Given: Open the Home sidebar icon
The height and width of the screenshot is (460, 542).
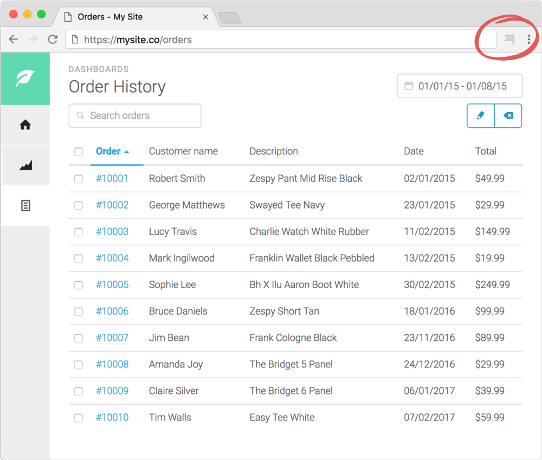Looking at the screenshot, I should (25, 125).
